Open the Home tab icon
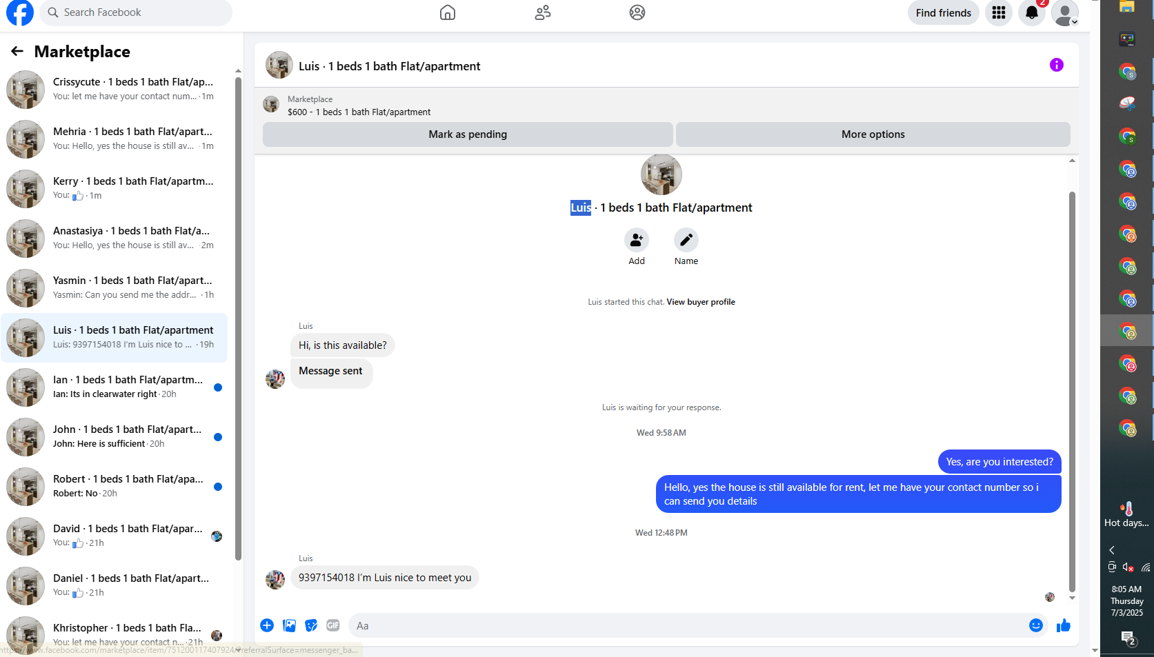The height and width of the screenshot is (657, 1154). [448, 12]
